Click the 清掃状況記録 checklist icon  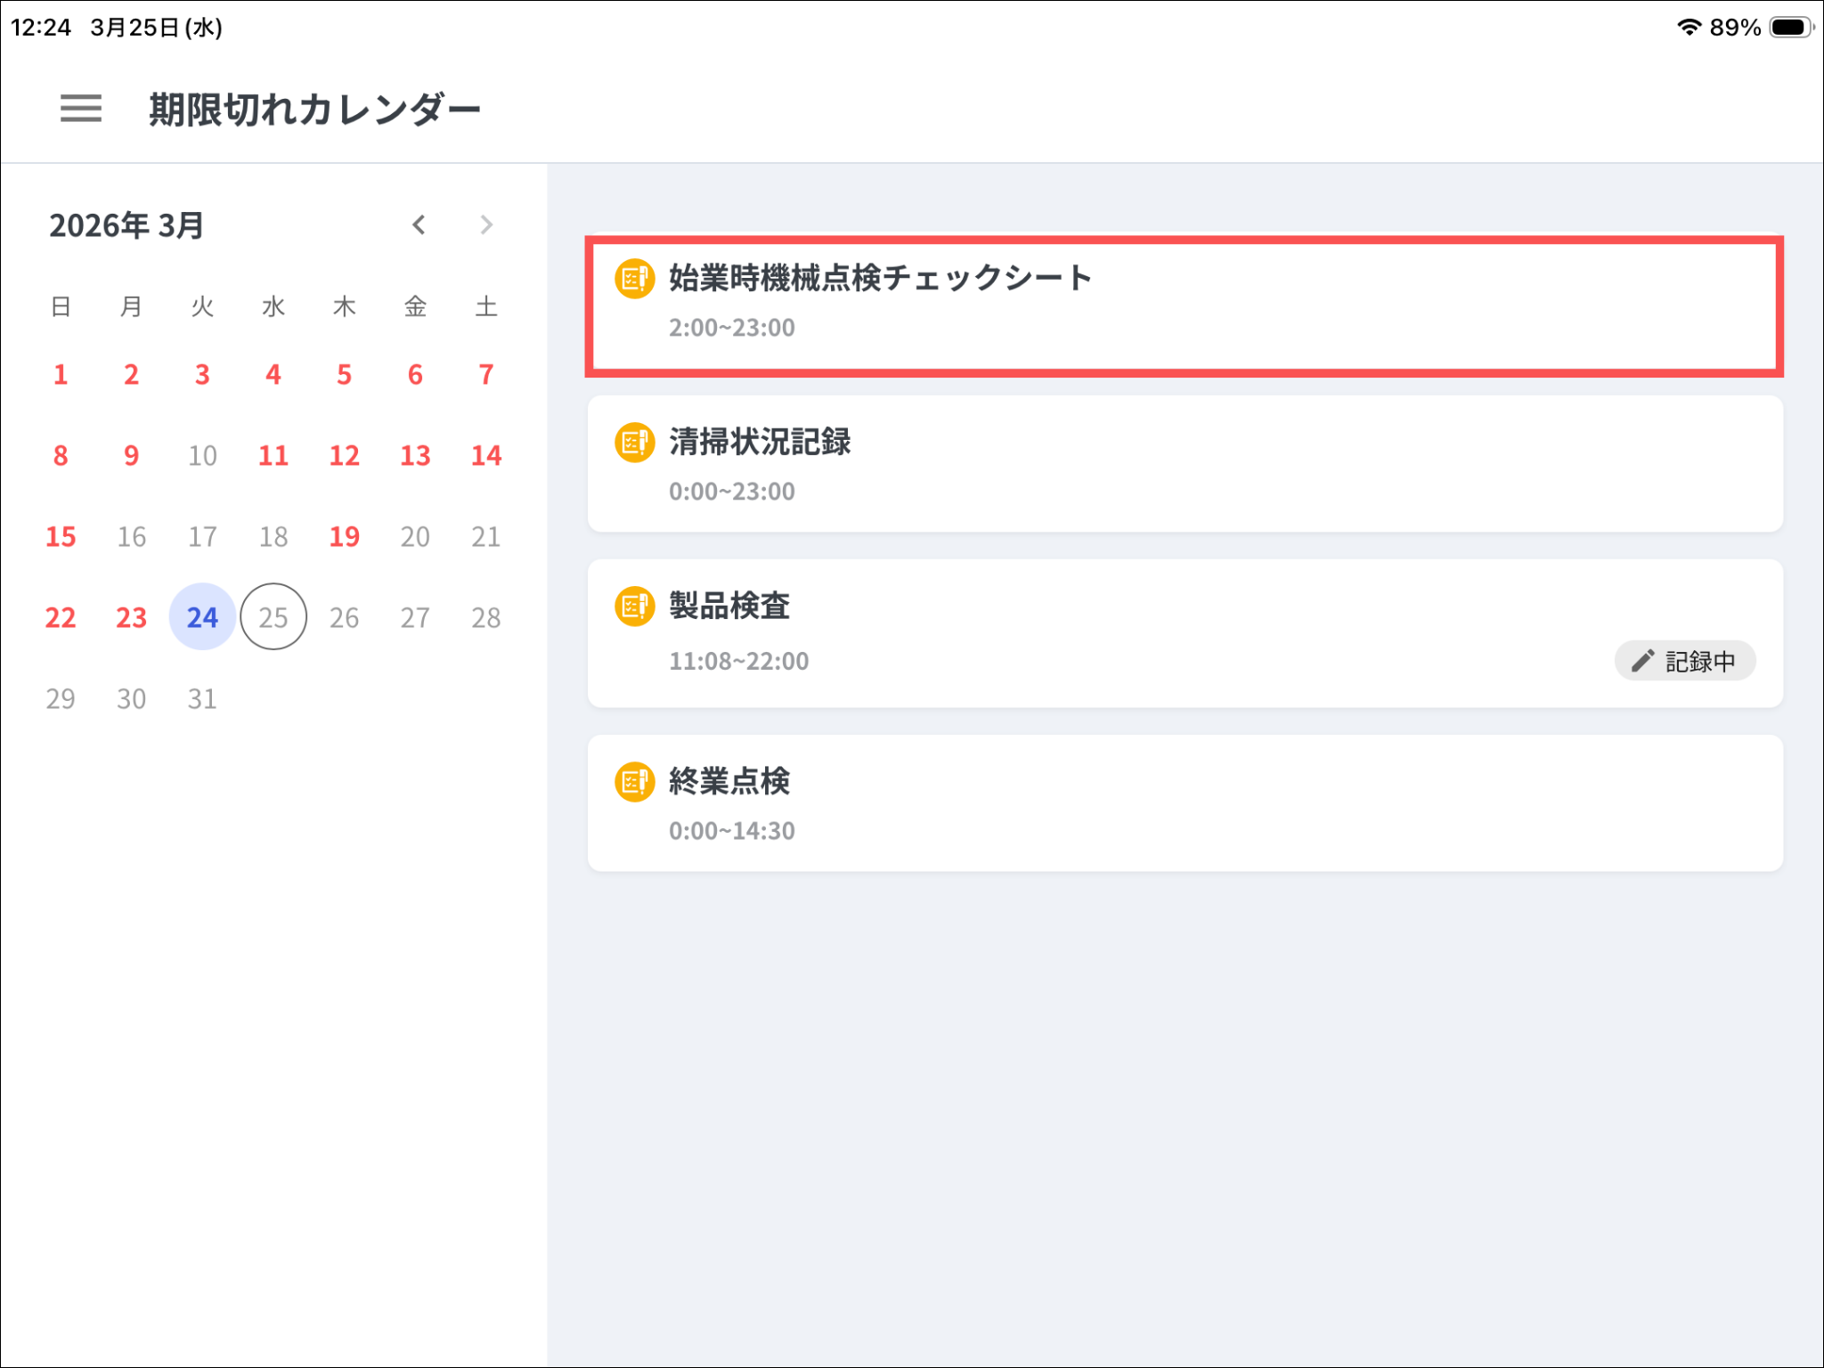(634, 443)
